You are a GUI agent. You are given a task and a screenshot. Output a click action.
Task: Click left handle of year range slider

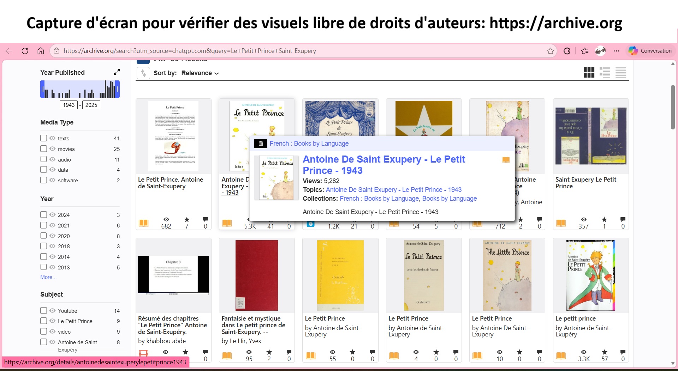coord(42,89)
